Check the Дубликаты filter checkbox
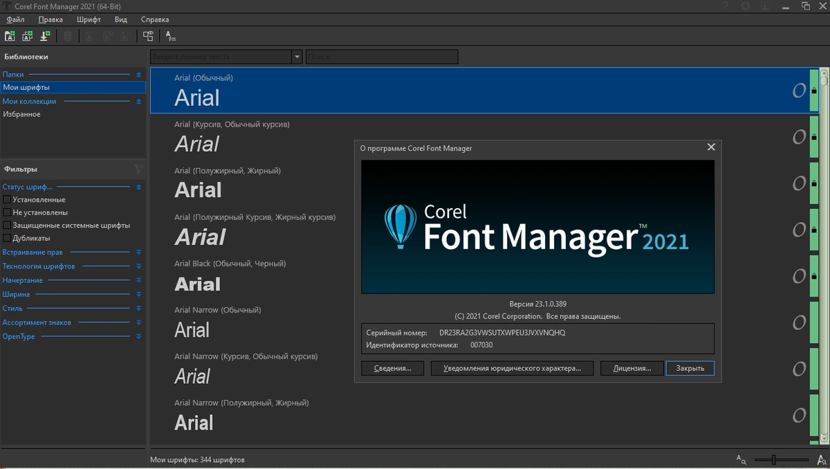The width and height of the screenshot is (830, 469). [x=7, y=238]
